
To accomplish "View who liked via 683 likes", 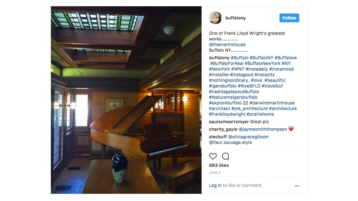I will (219, 165).
